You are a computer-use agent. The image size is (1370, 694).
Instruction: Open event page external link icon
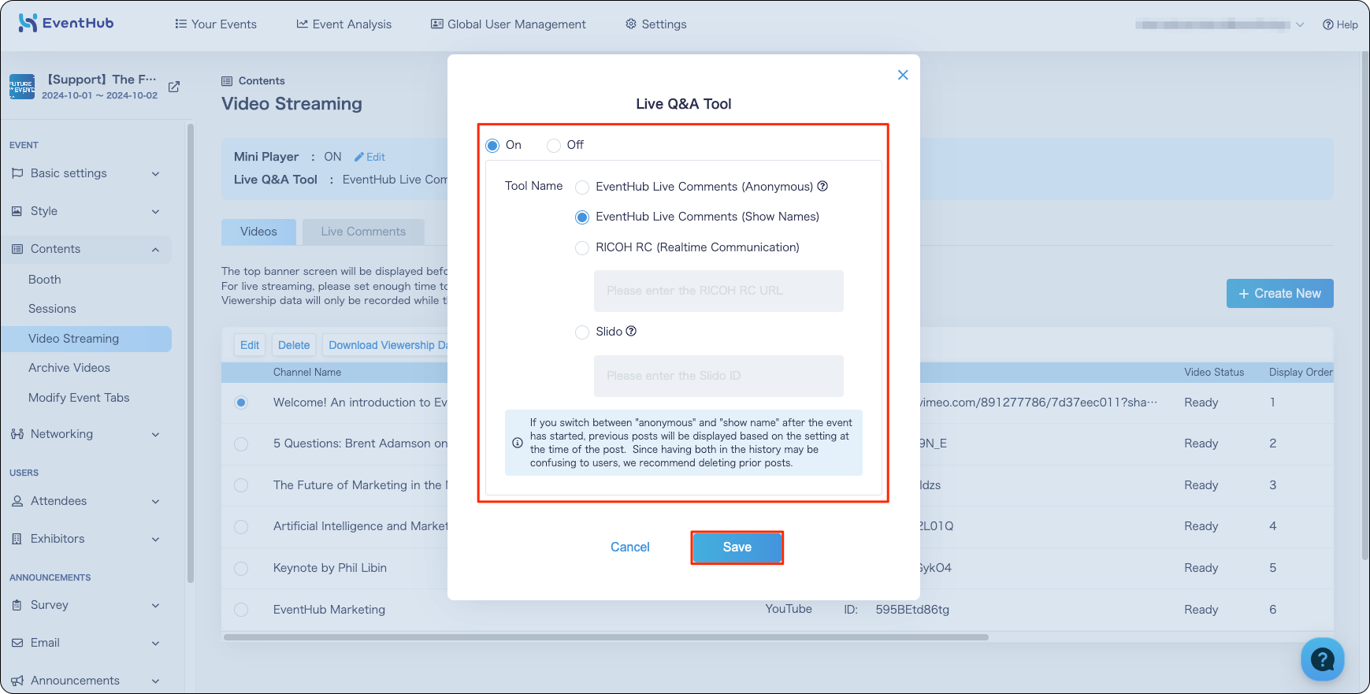174,87
